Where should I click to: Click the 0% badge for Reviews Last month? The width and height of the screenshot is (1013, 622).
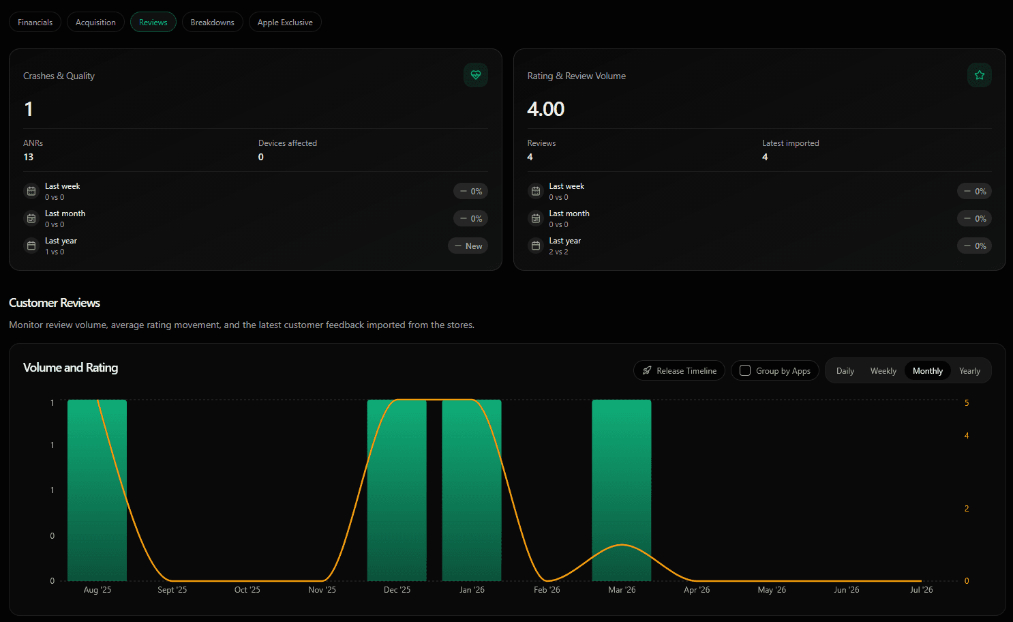coord(974,219)
